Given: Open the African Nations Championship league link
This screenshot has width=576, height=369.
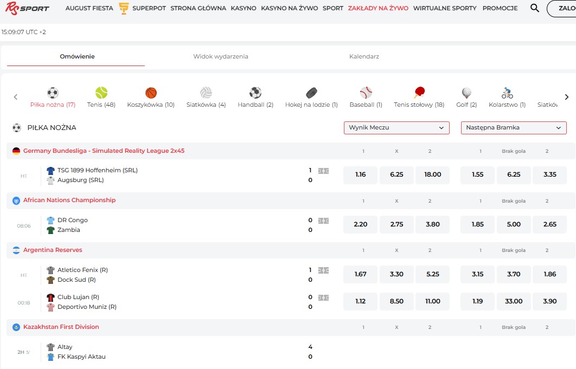Looking at the screenshot, I should click(x=69, y=200).
